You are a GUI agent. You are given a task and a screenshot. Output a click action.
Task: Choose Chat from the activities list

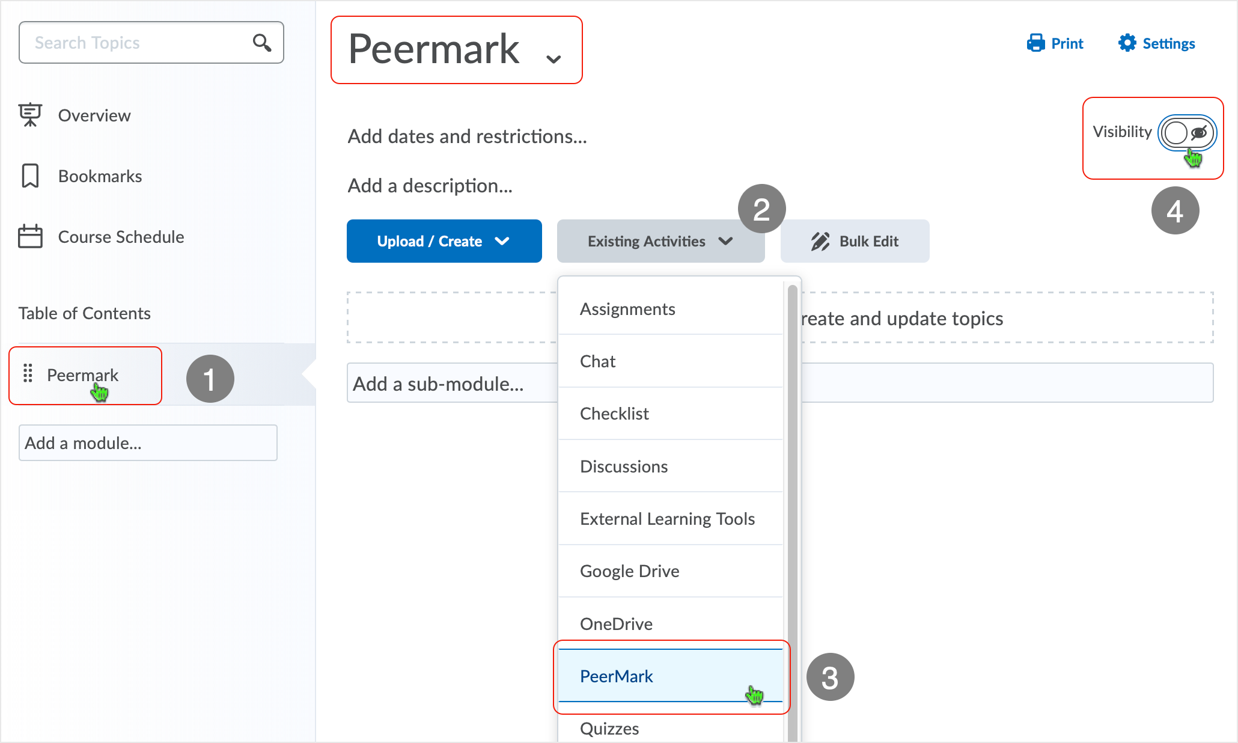point(671,361)
